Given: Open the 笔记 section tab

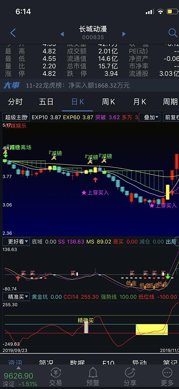Looking at the screenshot, I should tap(170, 362).
